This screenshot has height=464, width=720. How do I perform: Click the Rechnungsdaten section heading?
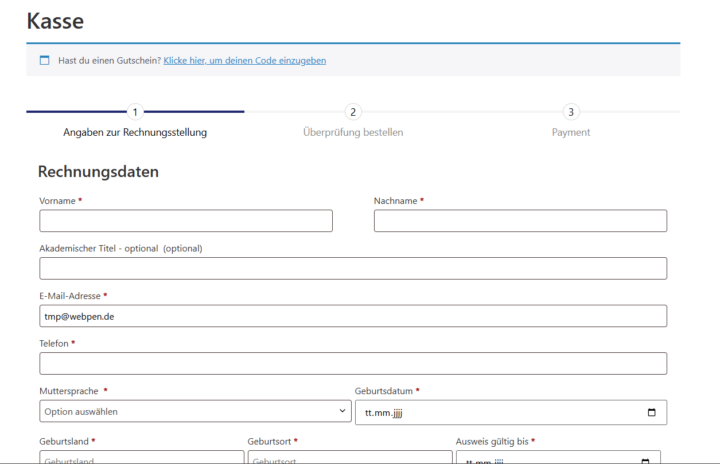(x=98, y=172)
